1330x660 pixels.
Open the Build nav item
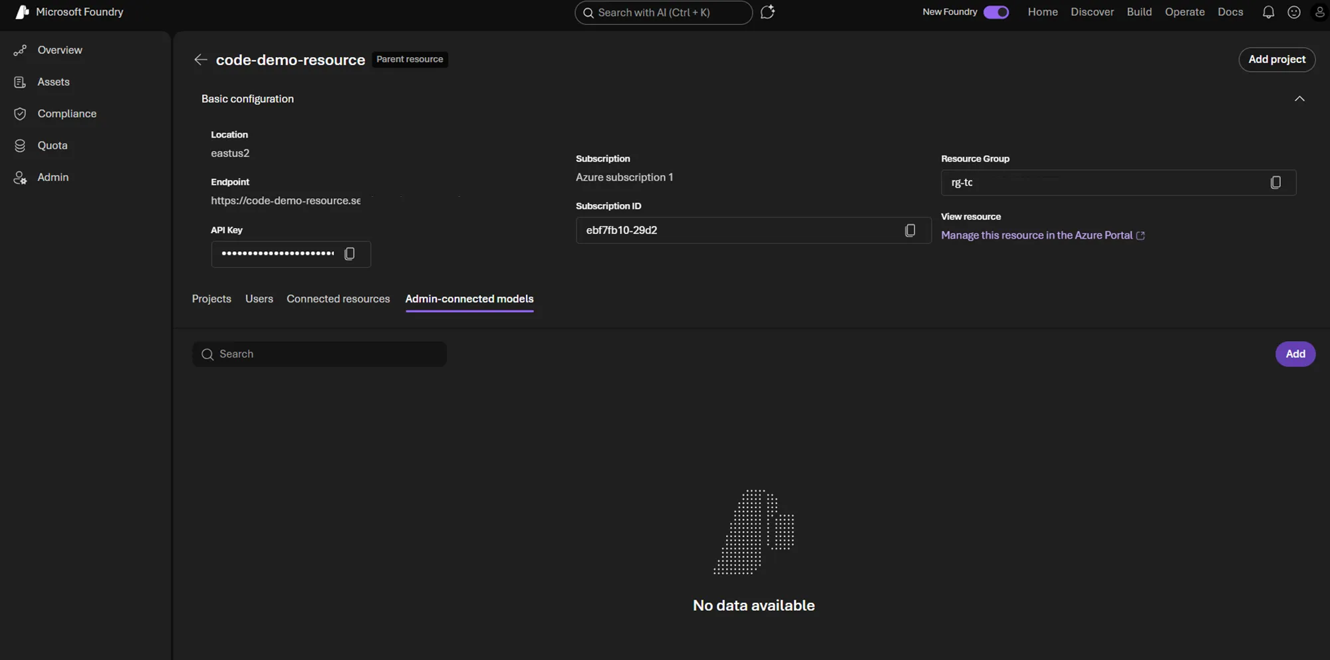1139,12
